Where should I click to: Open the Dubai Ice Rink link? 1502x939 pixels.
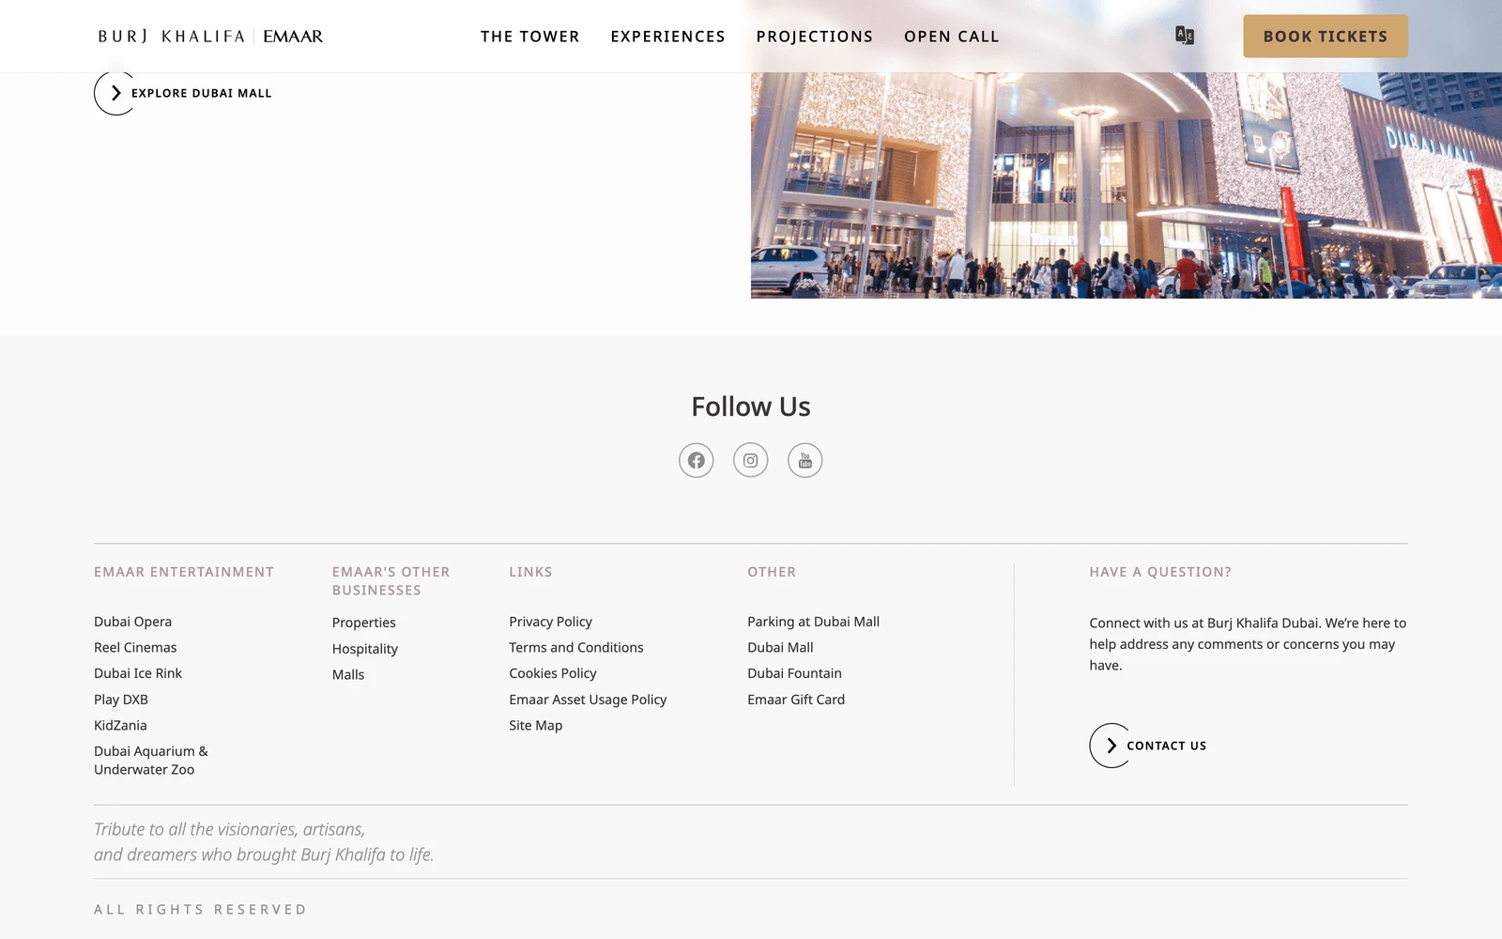138,673
